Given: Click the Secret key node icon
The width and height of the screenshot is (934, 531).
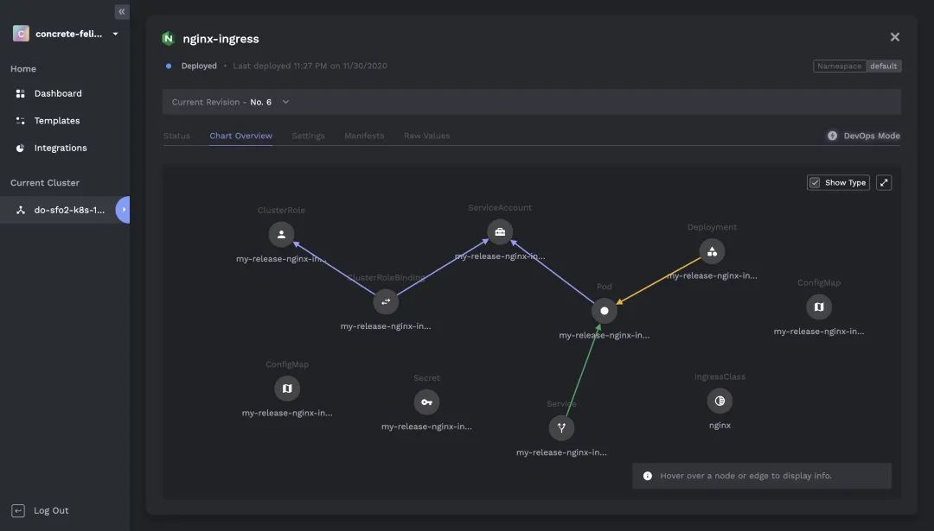Looking at the screenshot, I should point(426,402).
